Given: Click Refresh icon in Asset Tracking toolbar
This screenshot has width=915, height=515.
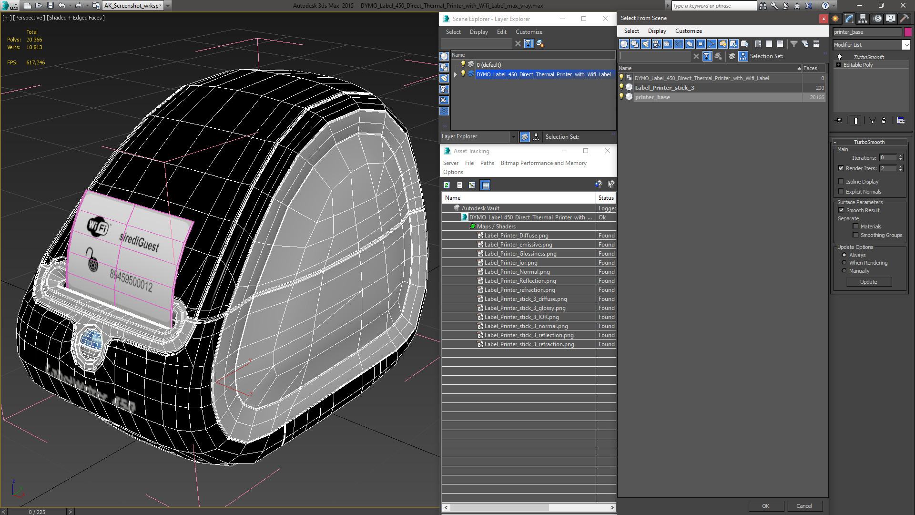Looking at the screenshot, I should point(447,185).
